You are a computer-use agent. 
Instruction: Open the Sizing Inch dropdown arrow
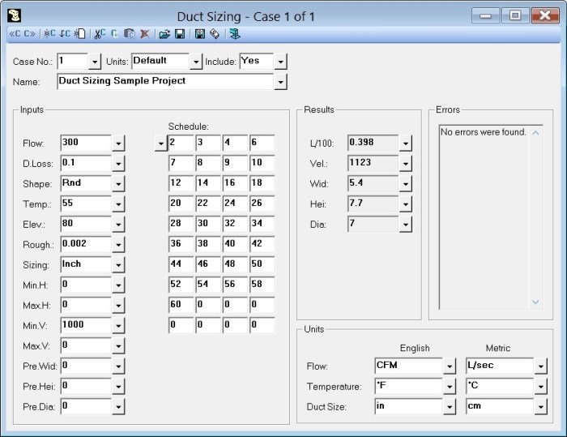pyautogui.click(x=118, y=265)
